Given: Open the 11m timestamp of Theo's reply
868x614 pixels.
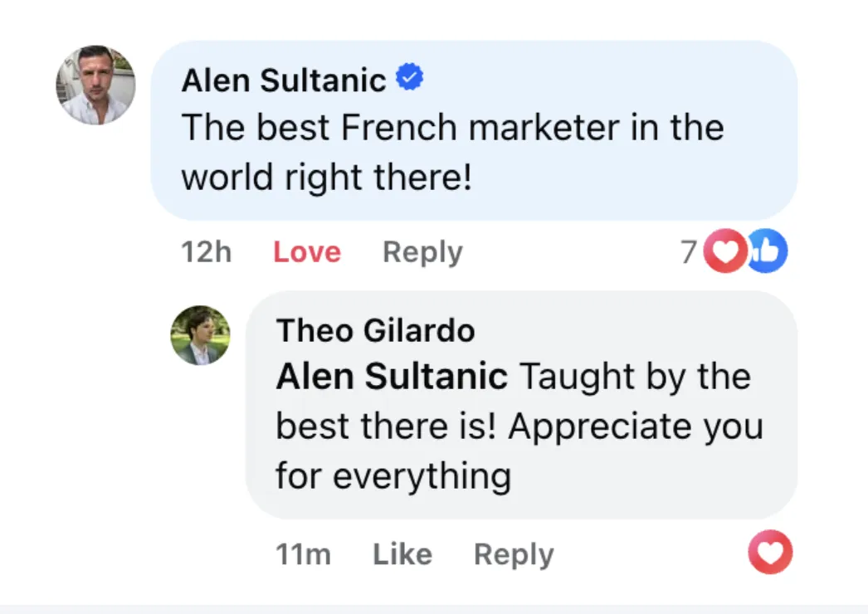Looking at the screenshot, I should point(304,553).
